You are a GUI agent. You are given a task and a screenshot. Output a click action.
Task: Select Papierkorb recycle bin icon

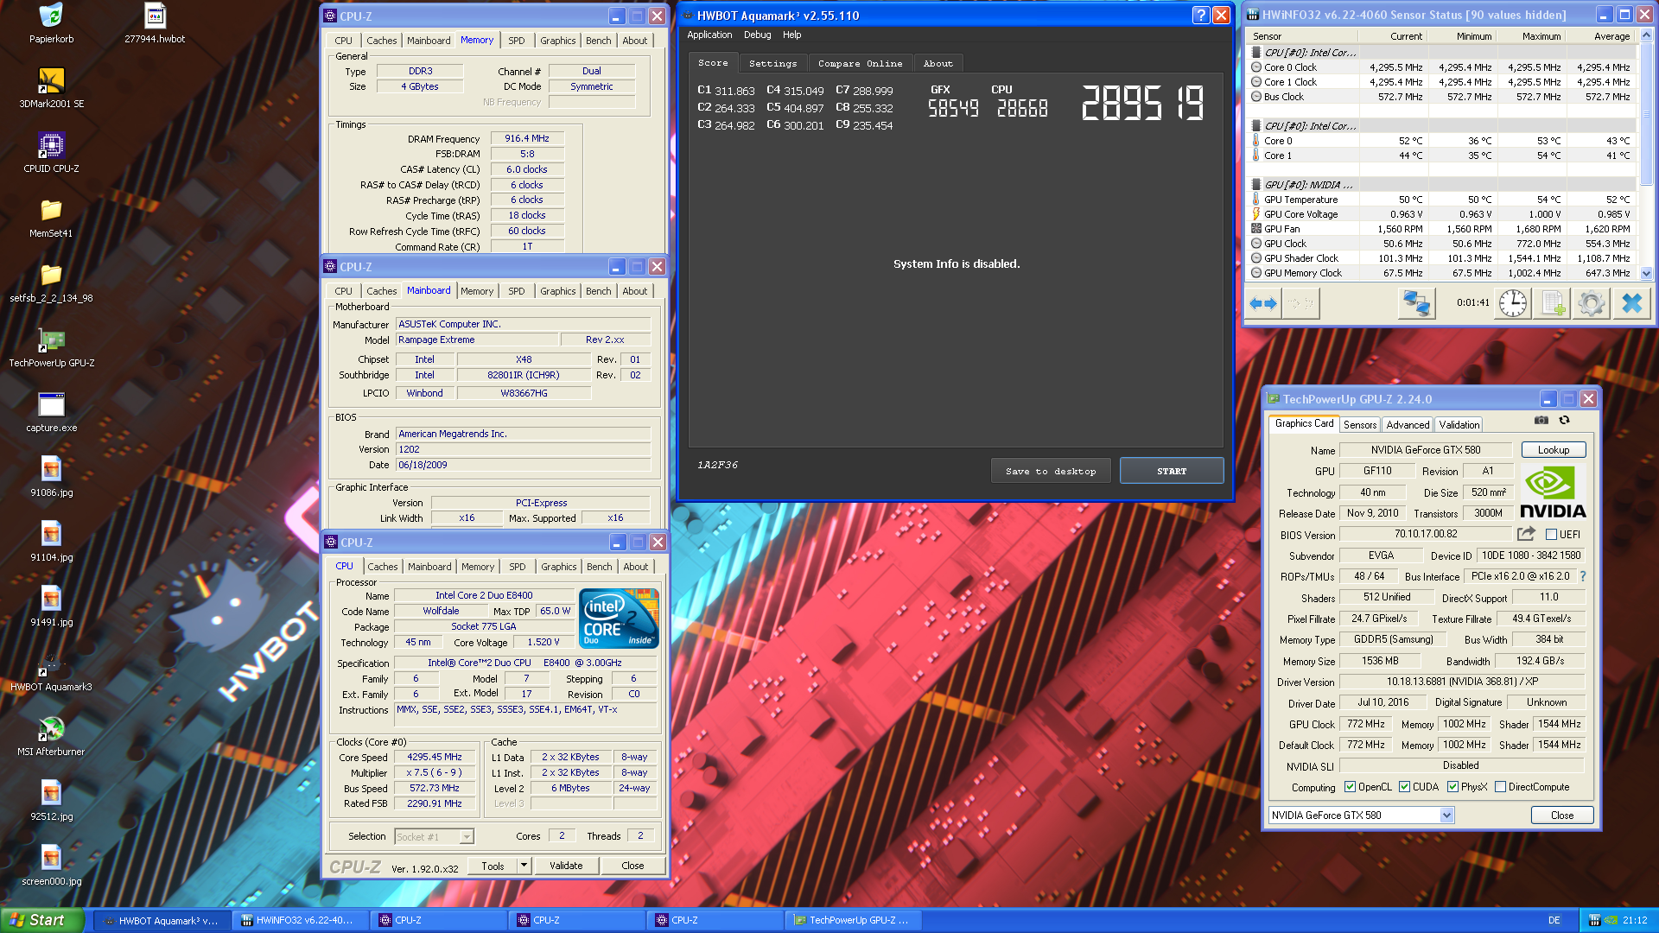pyautogui.click(x=52, y=23)
